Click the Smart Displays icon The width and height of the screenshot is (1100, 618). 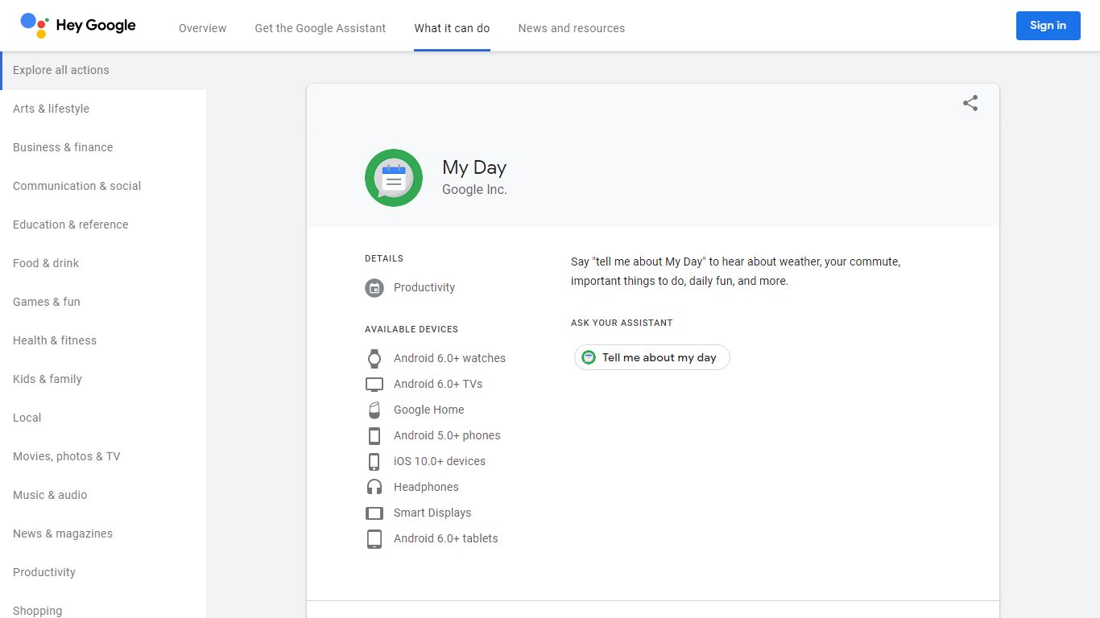374,513
